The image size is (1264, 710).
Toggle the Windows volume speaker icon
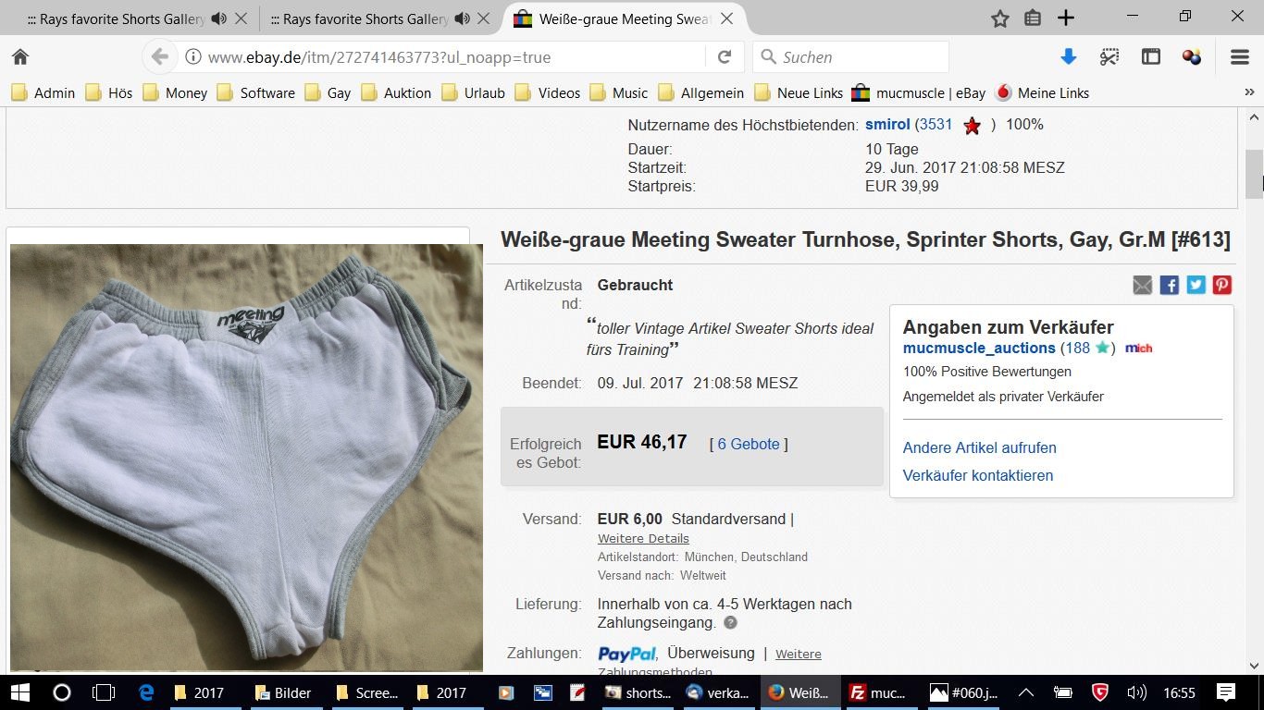(1136, 692)
